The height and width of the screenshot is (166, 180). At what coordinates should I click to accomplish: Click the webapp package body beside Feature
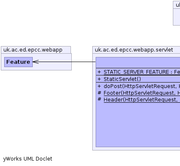[52, 62]
